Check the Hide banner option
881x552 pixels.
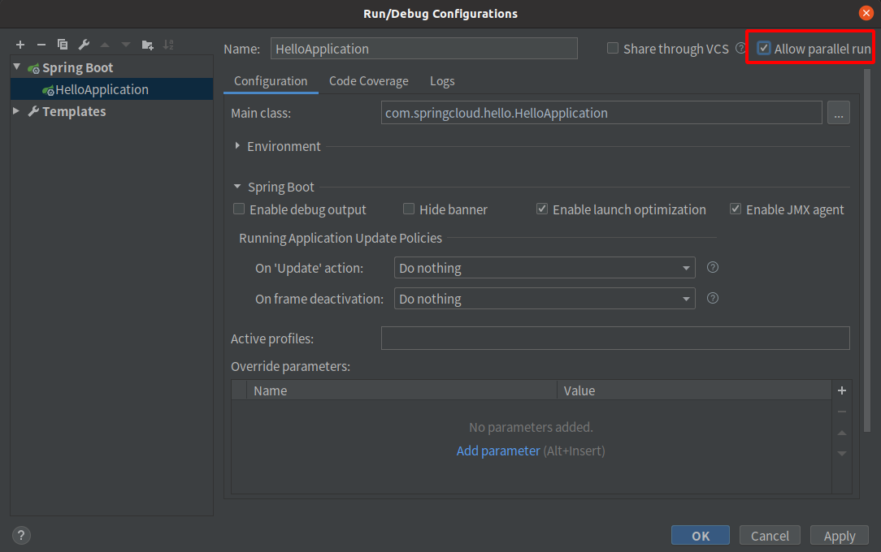pos(409,209)
